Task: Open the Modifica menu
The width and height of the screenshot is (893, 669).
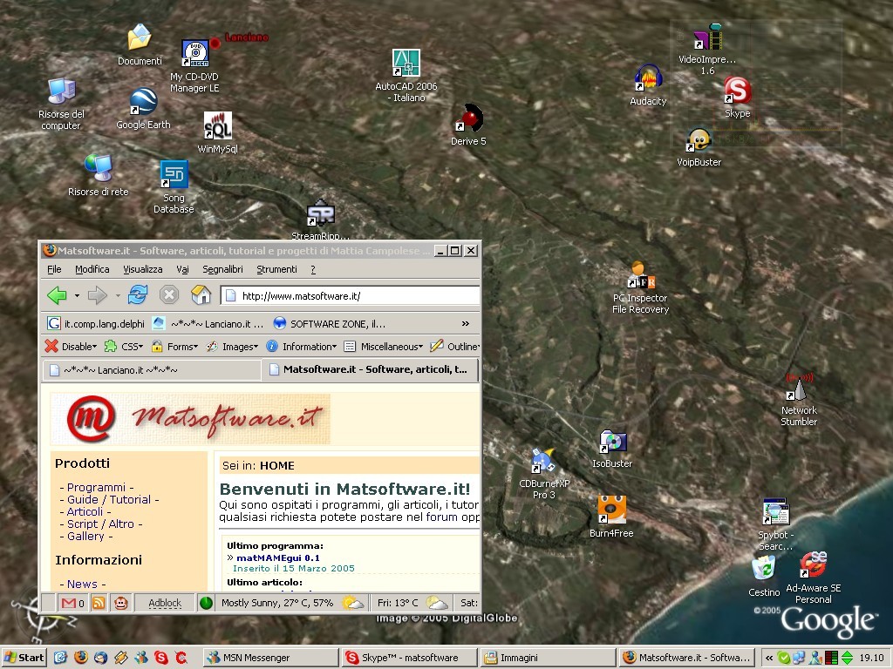Action: pos(92,269)
